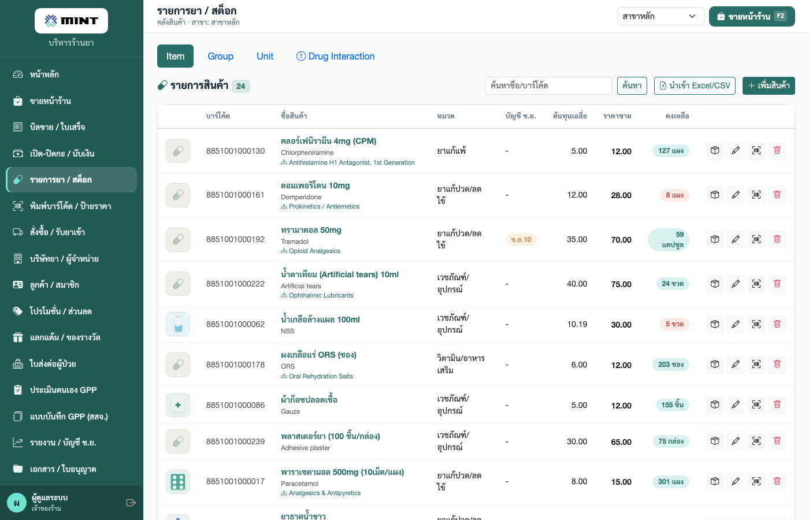Click the ขายหน้าร้าน F2 button in header
This screenshot has width=809, height=520.
[x=752, y=16]
